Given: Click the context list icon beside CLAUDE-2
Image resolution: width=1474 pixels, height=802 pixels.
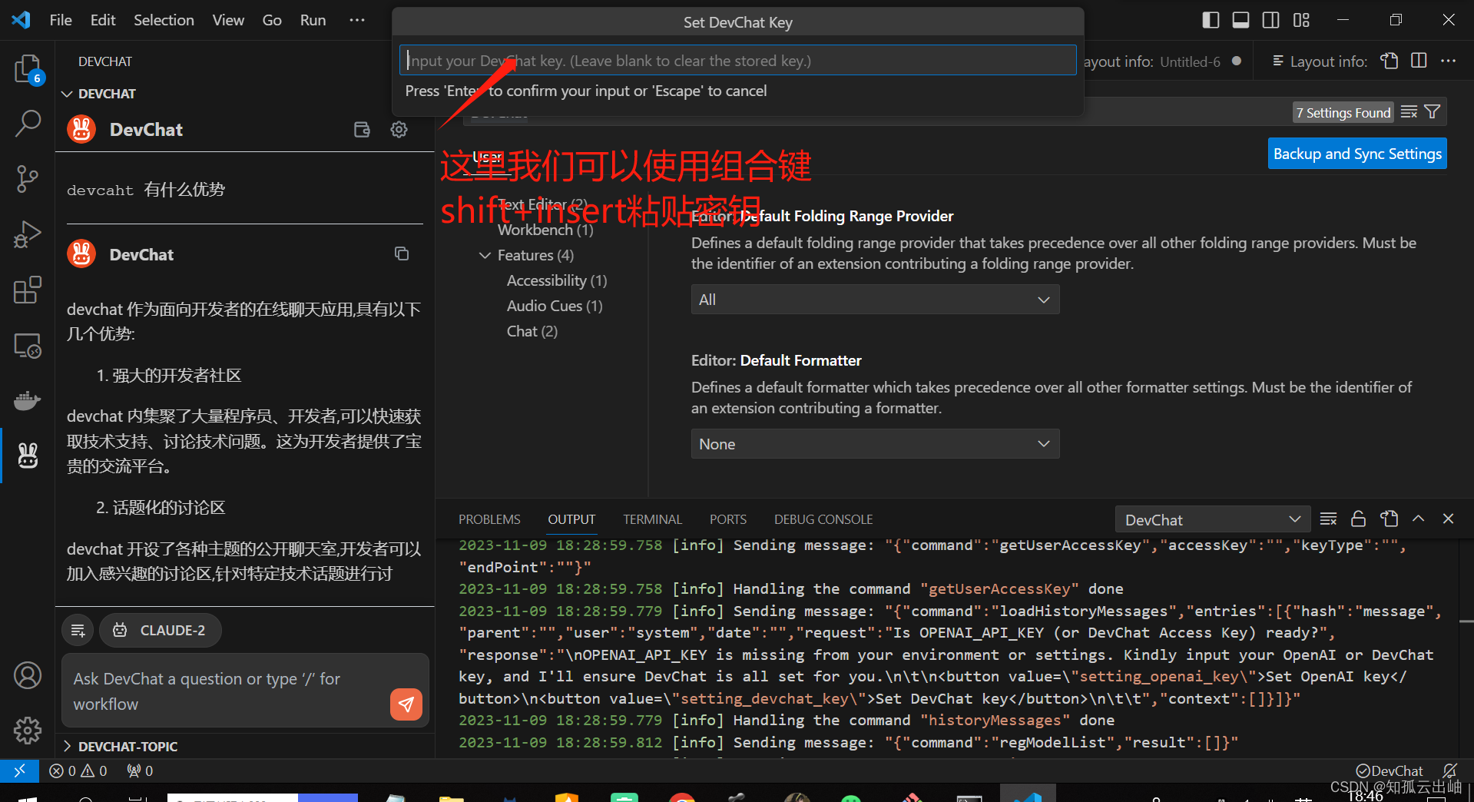Looking at the screenshot, I should 78,630.
